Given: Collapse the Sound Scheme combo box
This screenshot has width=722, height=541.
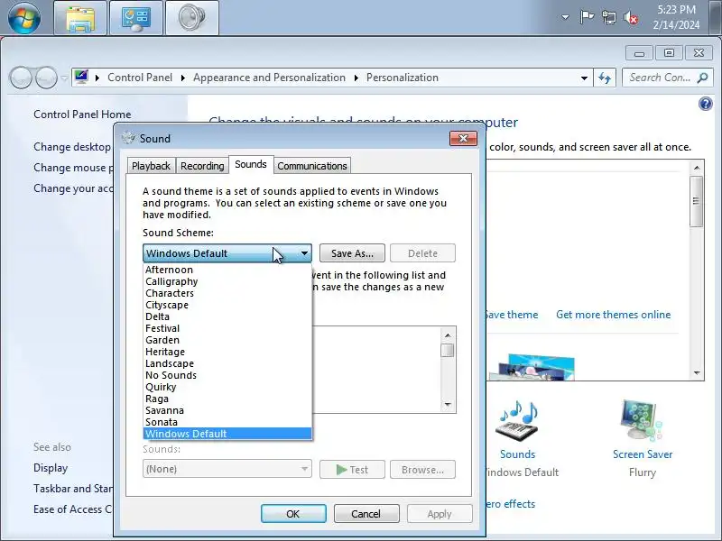Looking at the screenshot, I should coord(304,253).
